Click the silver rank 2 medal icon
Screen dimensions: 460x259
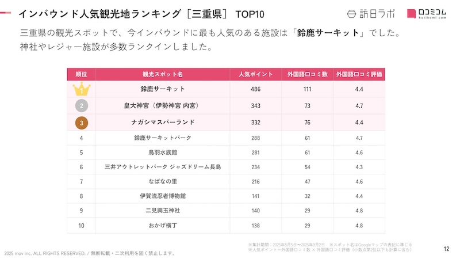click(x=82, y=105)
